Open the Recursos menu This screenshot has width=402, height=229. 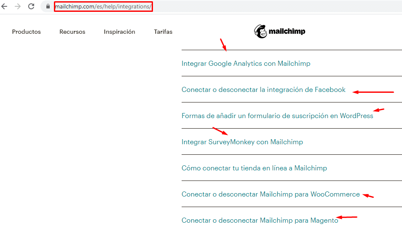(x=72, y=32)
